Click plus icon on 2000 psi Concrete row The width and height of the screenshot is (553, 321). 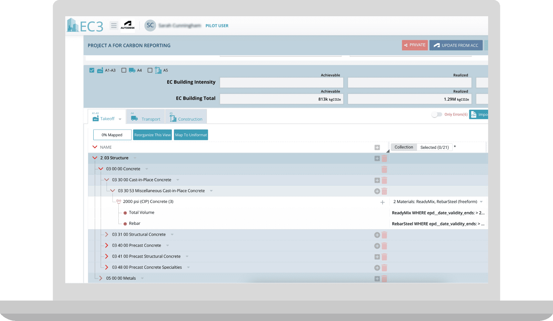pos(383,202)
